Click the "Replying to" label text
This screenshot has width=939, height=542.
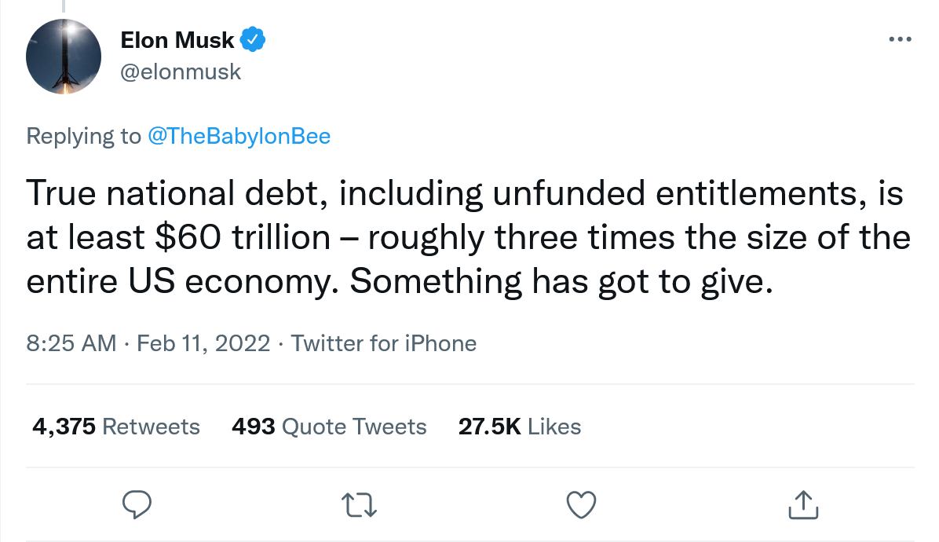[x=83, y=136]
